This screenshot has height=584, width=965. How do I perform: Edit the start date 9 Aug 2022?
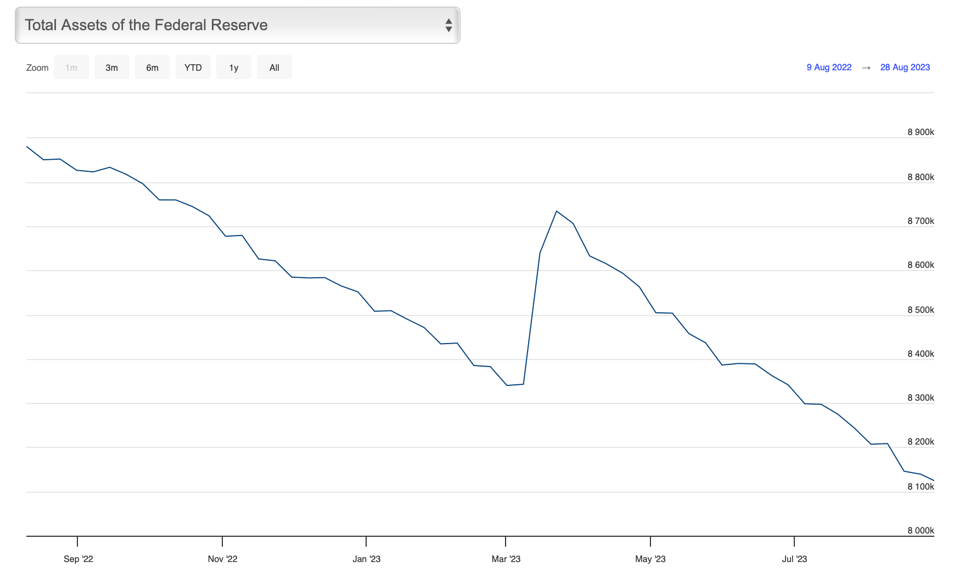(829, 68)
